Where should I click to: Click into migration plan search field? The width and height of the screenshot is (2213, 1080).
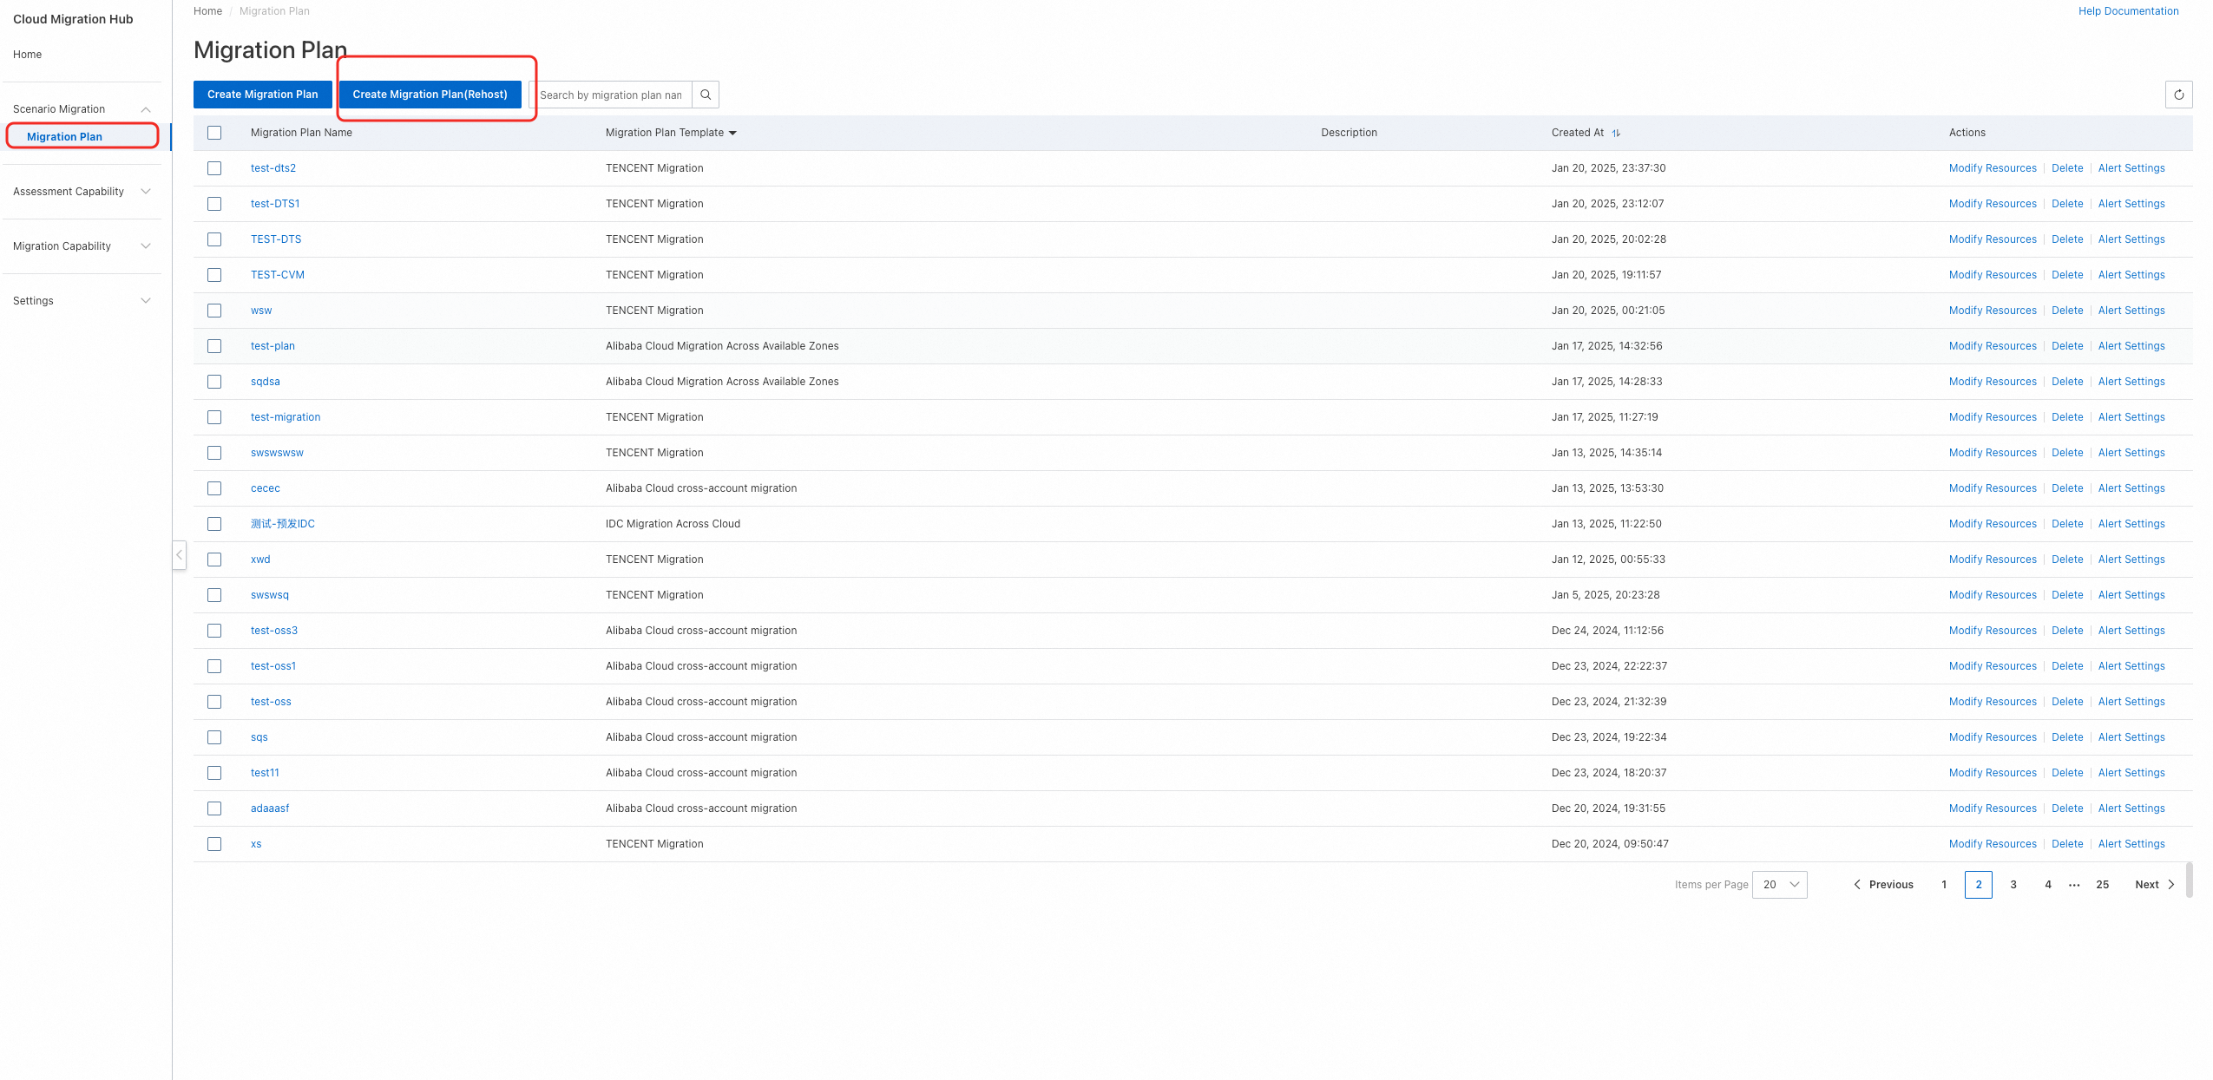pyautogui.click(x=611, y=95)
